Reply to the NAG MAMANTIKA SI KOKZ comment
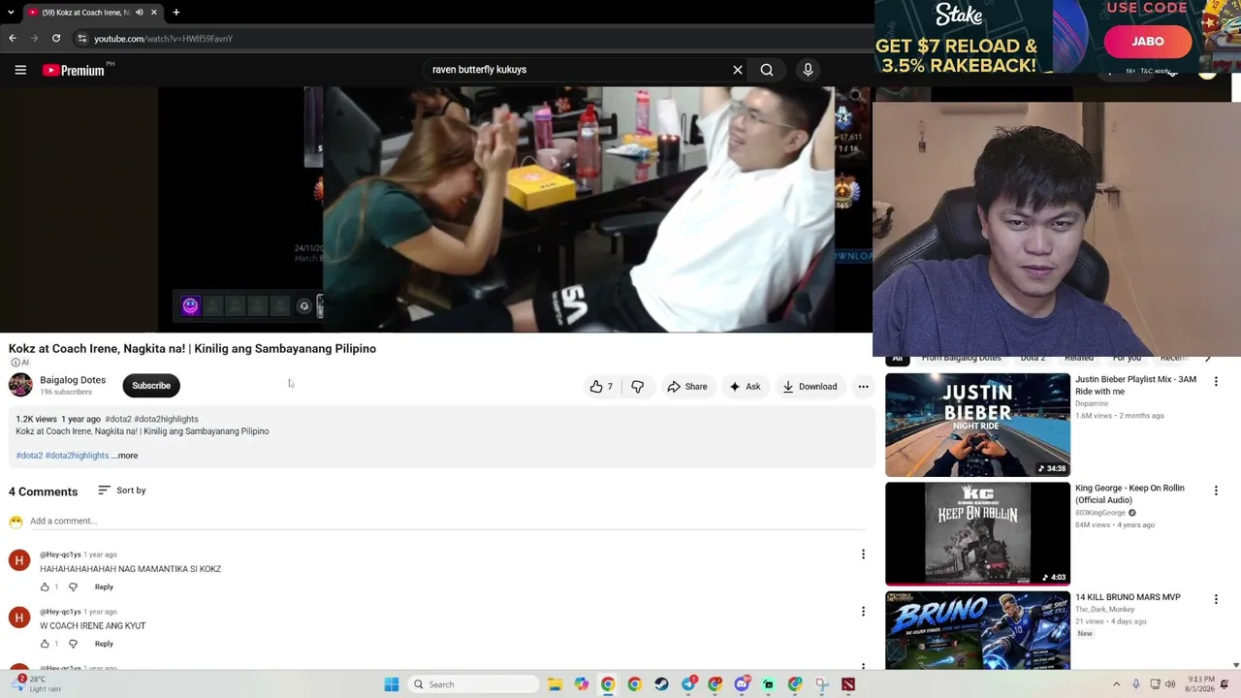This screenshot has width=1241, height=698. (104, 587)
